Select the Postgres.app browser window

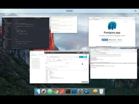click(112, 32)
